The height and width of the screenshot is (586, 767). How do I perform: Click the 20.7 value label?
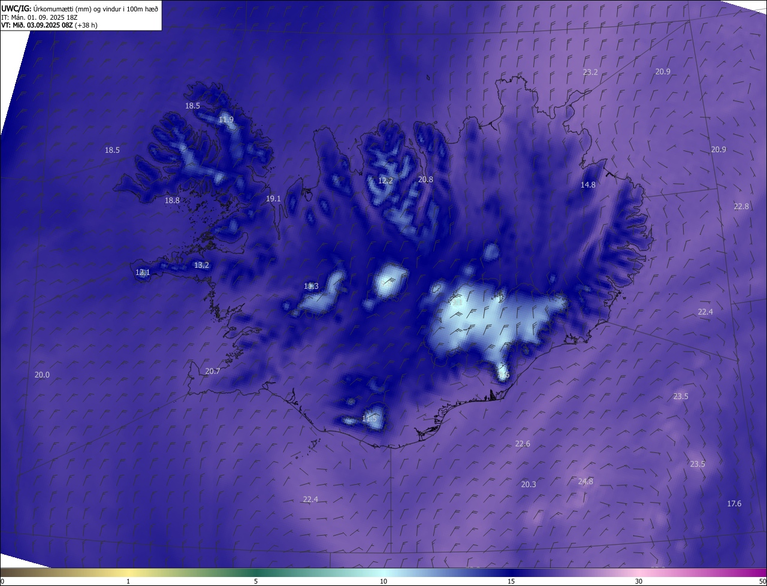point(213,371)
